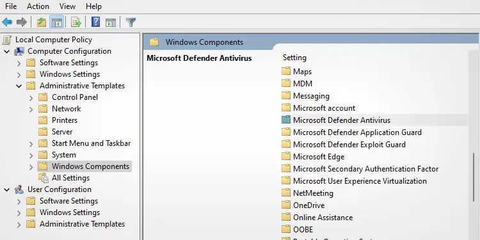Expand the Windows Components tree node
Viewport: 480px width, 240px height.
pyautogui.click(x=31, y=167)
